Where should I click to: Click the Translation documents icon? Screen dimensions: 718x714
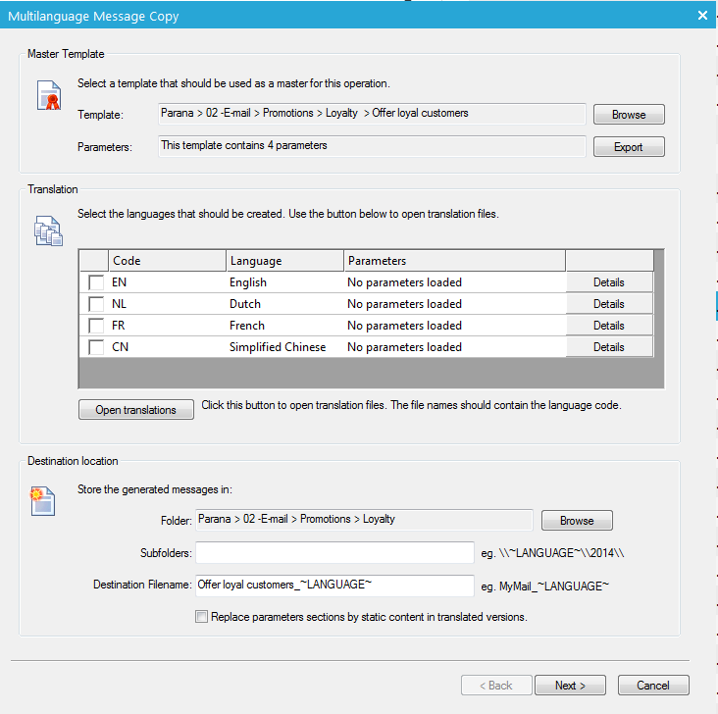[48, 230]
